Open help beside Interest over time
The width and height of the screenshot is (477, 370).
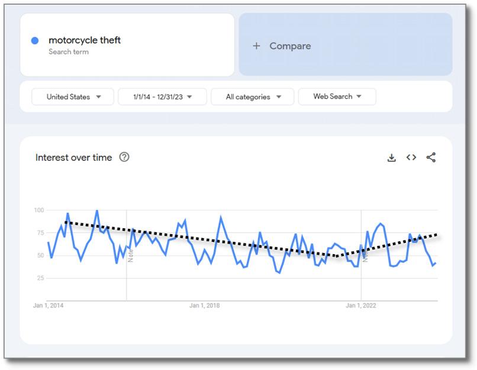[x=124, y=157]
